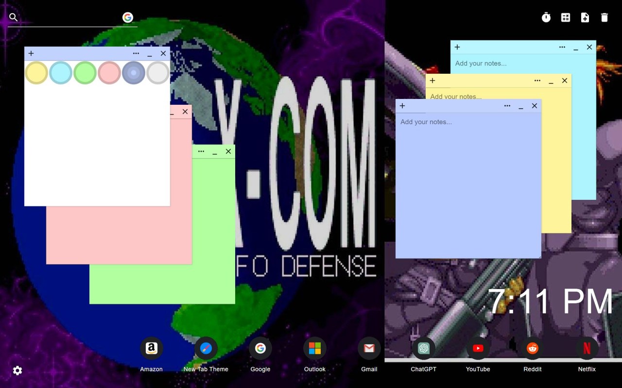622x388 pixels.
Task: Open the Reddit shortcut
Action: pyautogui.click(x=532, y=355)
